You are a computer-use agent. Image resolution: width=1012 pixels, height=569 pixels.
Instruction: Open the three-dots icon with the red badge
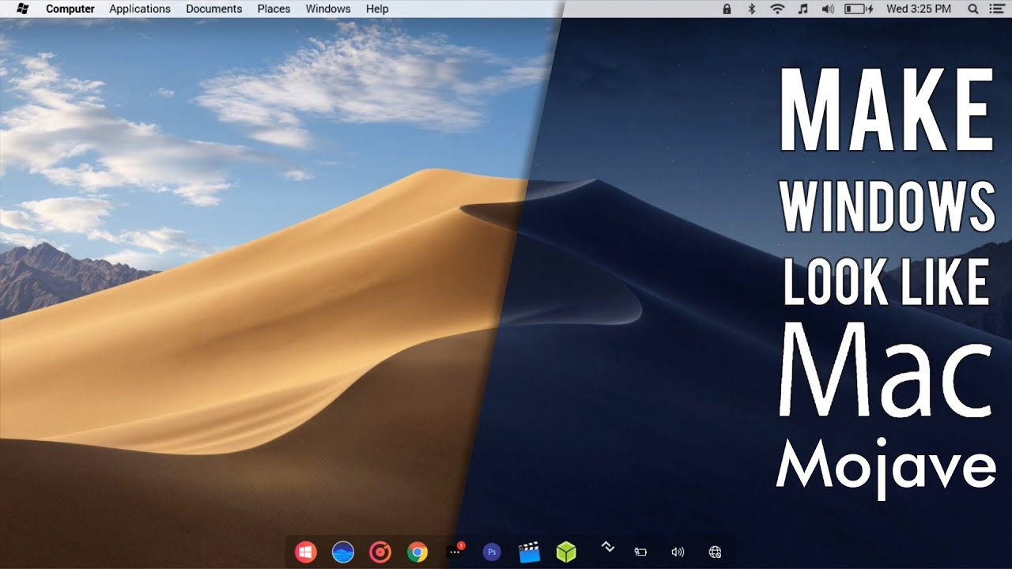(x=455, y=551)
